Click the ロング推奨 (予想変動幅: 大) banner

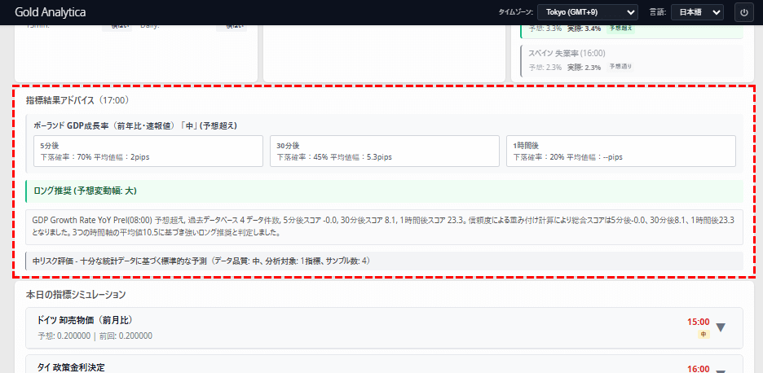pos(385,191)
